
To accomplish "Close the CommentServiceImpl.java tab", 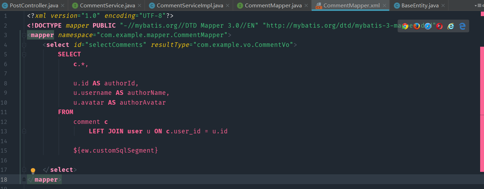I will 227,6.
